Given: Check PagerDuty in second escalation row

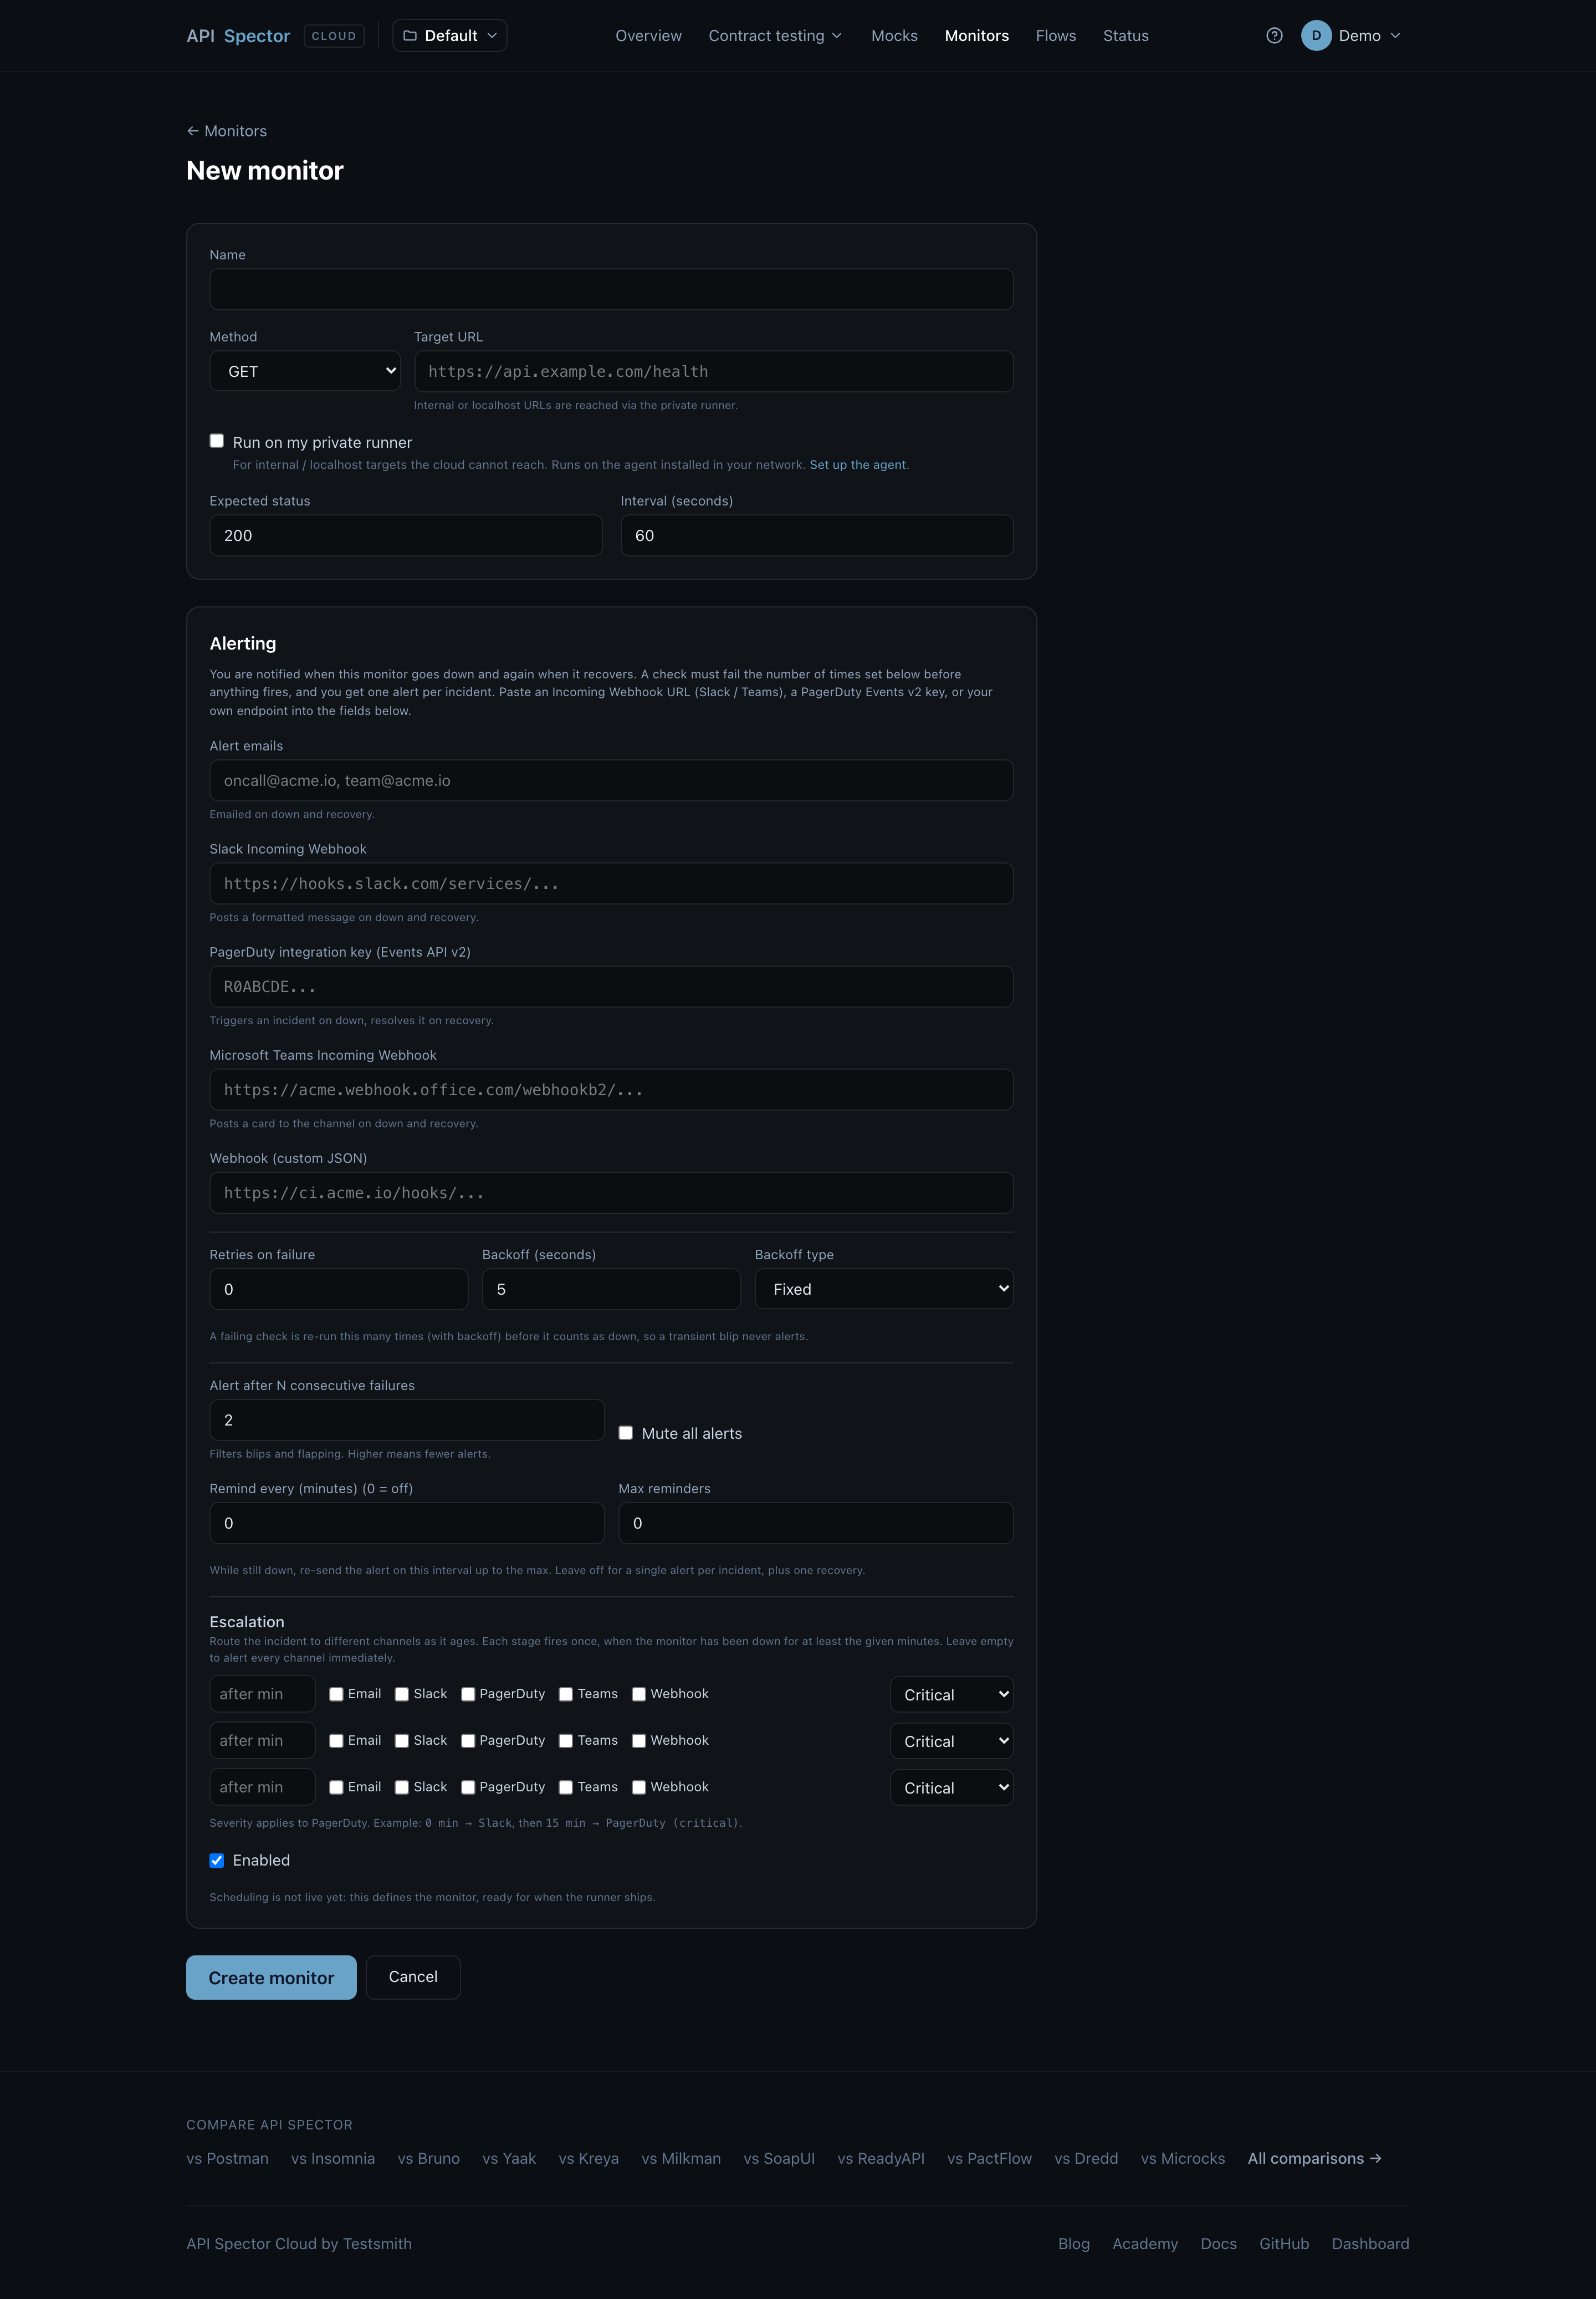Looking at the screenshot, I should point(468,1741).
